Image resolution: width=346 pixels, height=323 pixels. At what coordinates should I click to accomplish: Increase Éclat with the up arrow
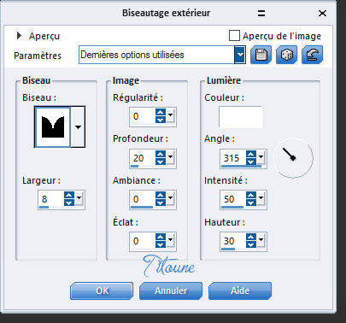[x=161, y=238]
